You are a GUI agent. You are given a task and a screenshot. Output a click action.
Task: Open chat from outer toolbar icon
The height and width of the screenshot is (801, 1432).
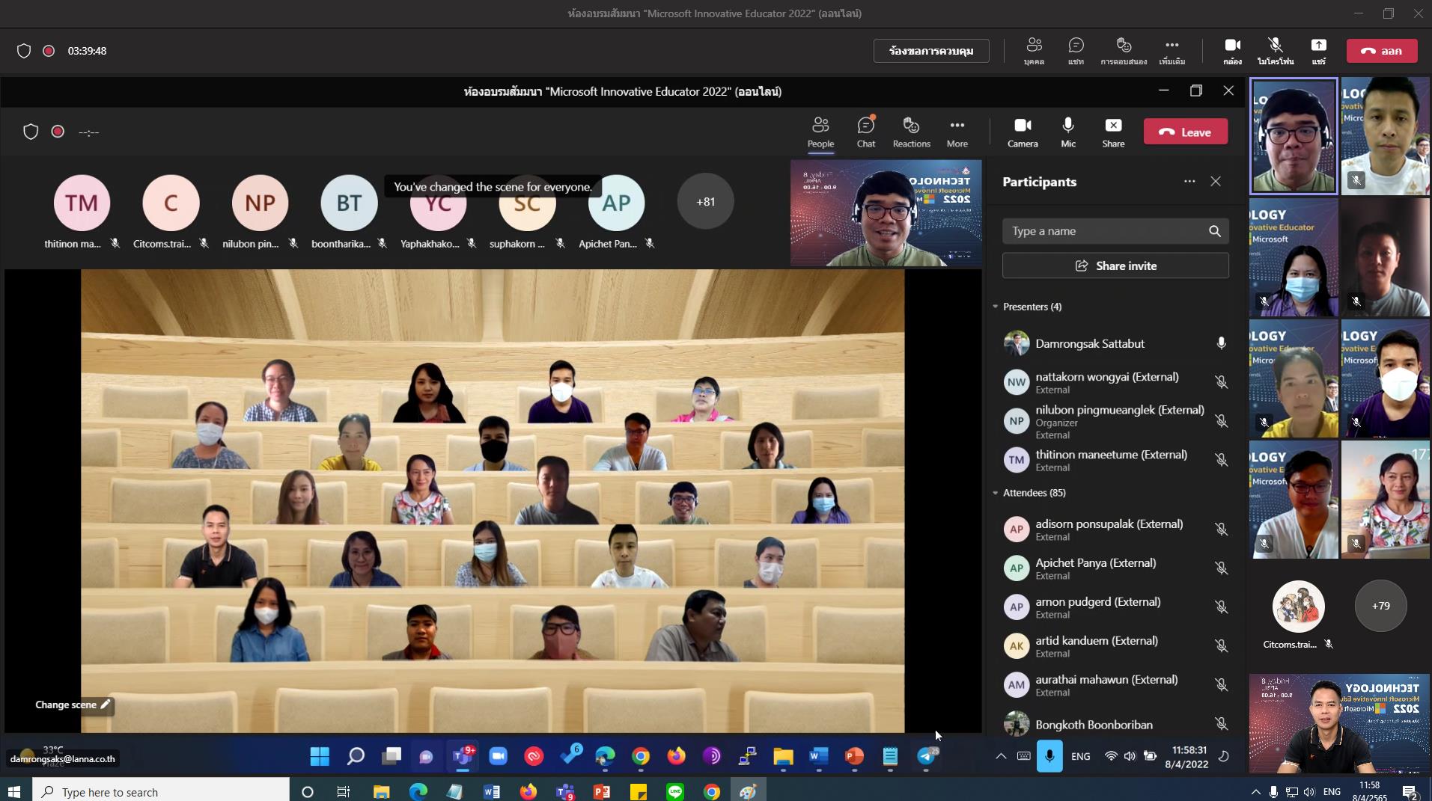point(1076,51)
